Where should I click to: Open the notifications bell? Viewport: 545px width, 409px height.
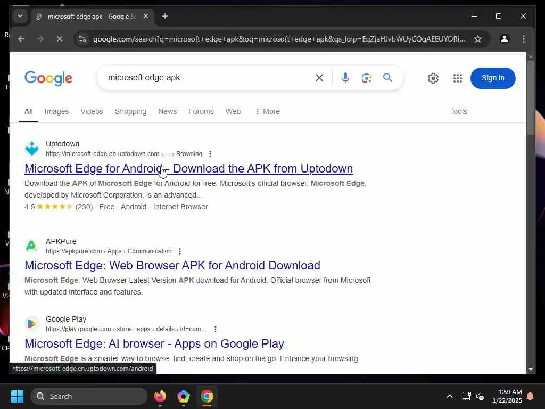pos(531,396)
